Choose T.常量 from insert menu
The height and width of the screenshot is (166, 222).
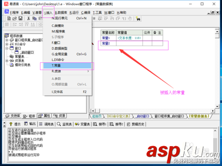pyautogui.click(x=67, y=66)
